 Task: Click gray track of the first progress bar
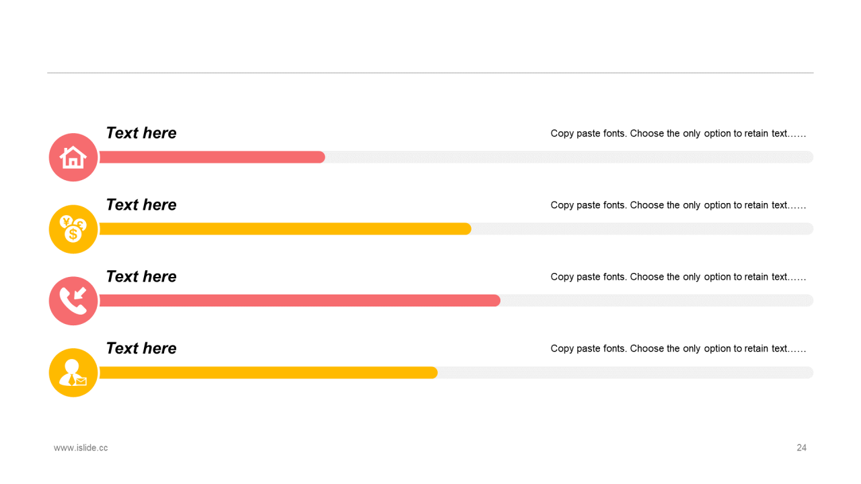point(569,157)
